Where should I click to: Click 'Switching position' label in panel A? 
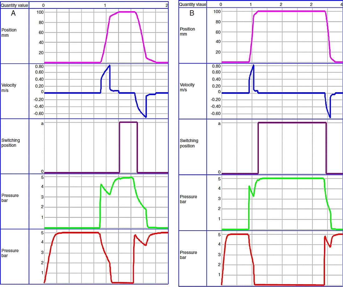11,143
